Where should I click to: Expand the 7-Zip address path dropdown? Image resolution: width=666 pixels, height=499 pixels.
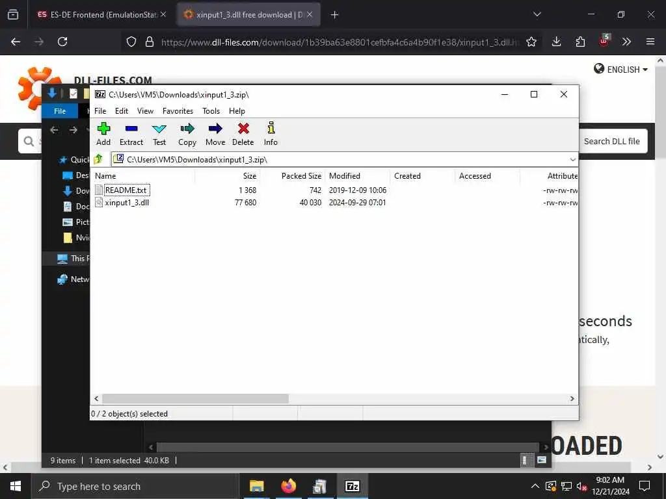(572, 160)
